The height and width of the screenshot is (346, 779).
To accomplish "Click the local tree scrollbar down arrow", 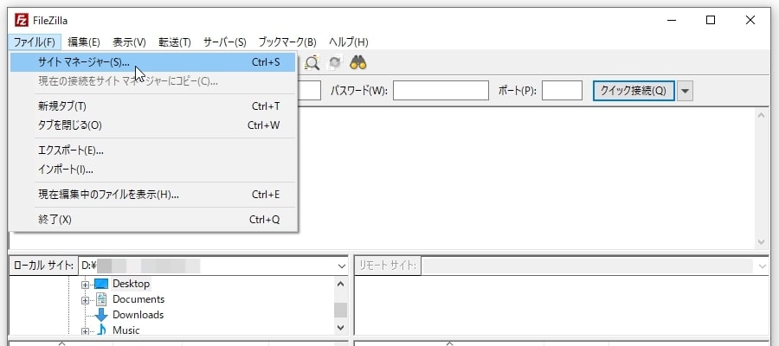I will click(341, 328).
